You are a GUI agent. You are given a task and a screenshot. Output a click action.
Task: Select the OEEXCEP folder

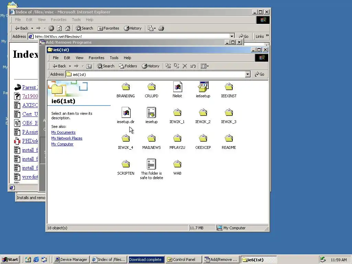(x=203, y=141)
